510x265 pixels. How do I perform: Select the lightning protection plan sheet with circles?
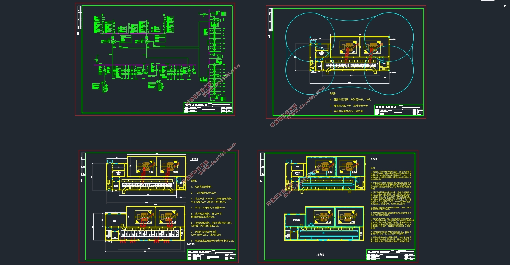point(346,62)
